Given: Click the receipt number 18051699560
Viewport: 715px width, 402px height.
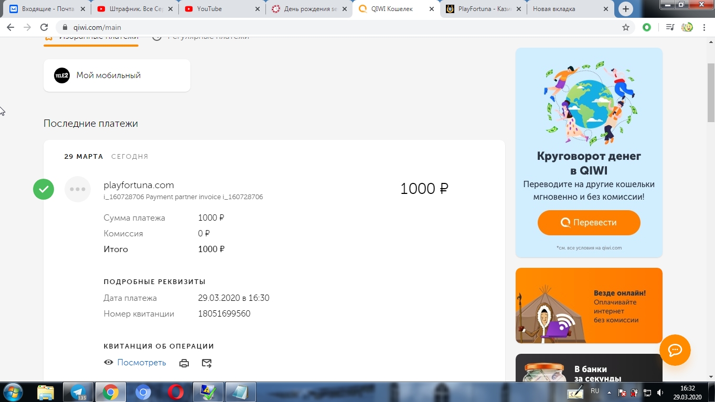Looking at the screenshot, I should tap(224, 314).
